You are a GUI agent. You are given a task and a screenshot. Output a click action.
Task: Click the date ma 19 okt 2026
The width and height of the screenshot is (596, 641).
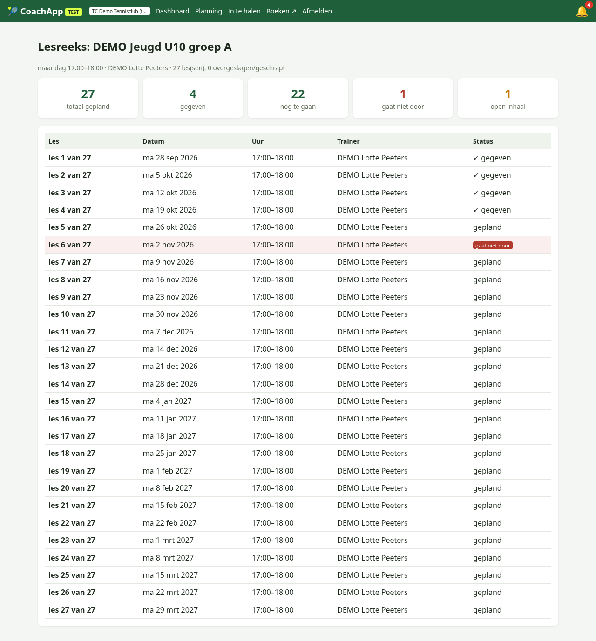pos(169,210)
